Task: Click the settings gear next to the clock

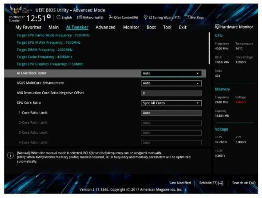Action: click(49, 16)
